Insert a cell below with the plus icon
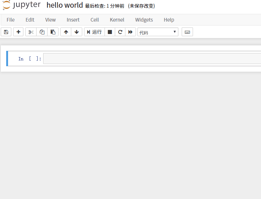Image resolution: width=261 pixels, height=199 pixels. 18,32
